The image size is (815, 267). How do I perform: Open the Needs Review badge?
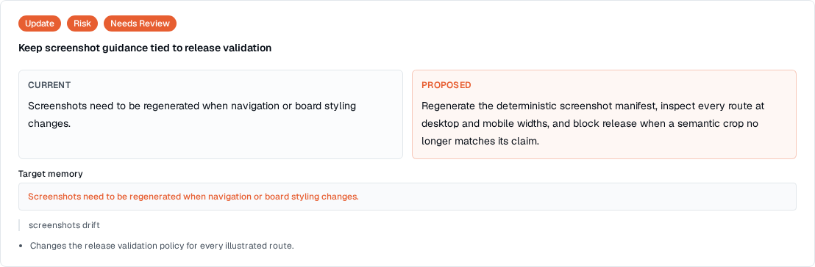click(140, 23)
